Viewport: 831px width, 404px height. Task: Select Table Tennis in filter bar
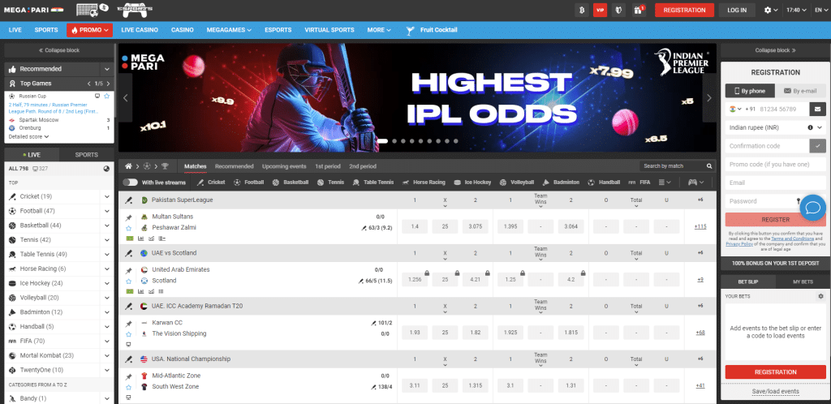pos(373,183)
